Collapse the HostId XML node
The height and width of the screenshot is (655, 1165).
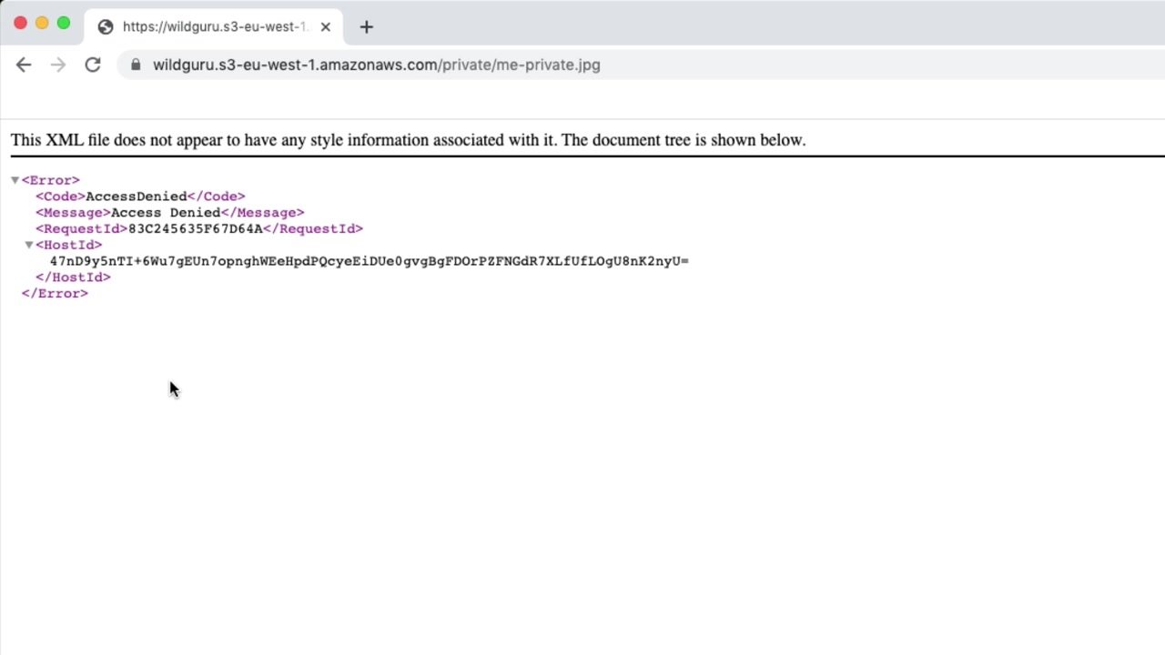[29, 245]
